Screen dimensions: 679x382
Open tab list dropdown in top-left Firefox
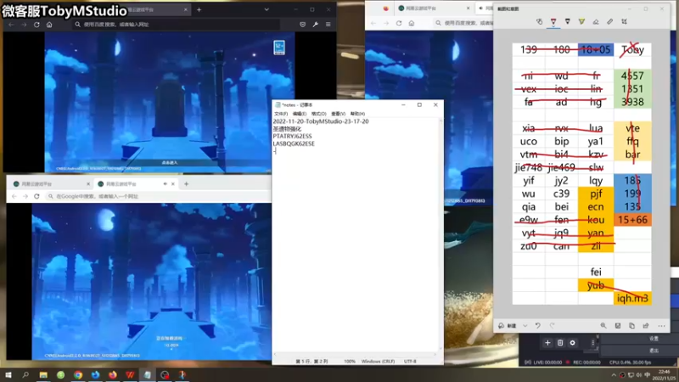pyautogui.click(x=267, y=9)
